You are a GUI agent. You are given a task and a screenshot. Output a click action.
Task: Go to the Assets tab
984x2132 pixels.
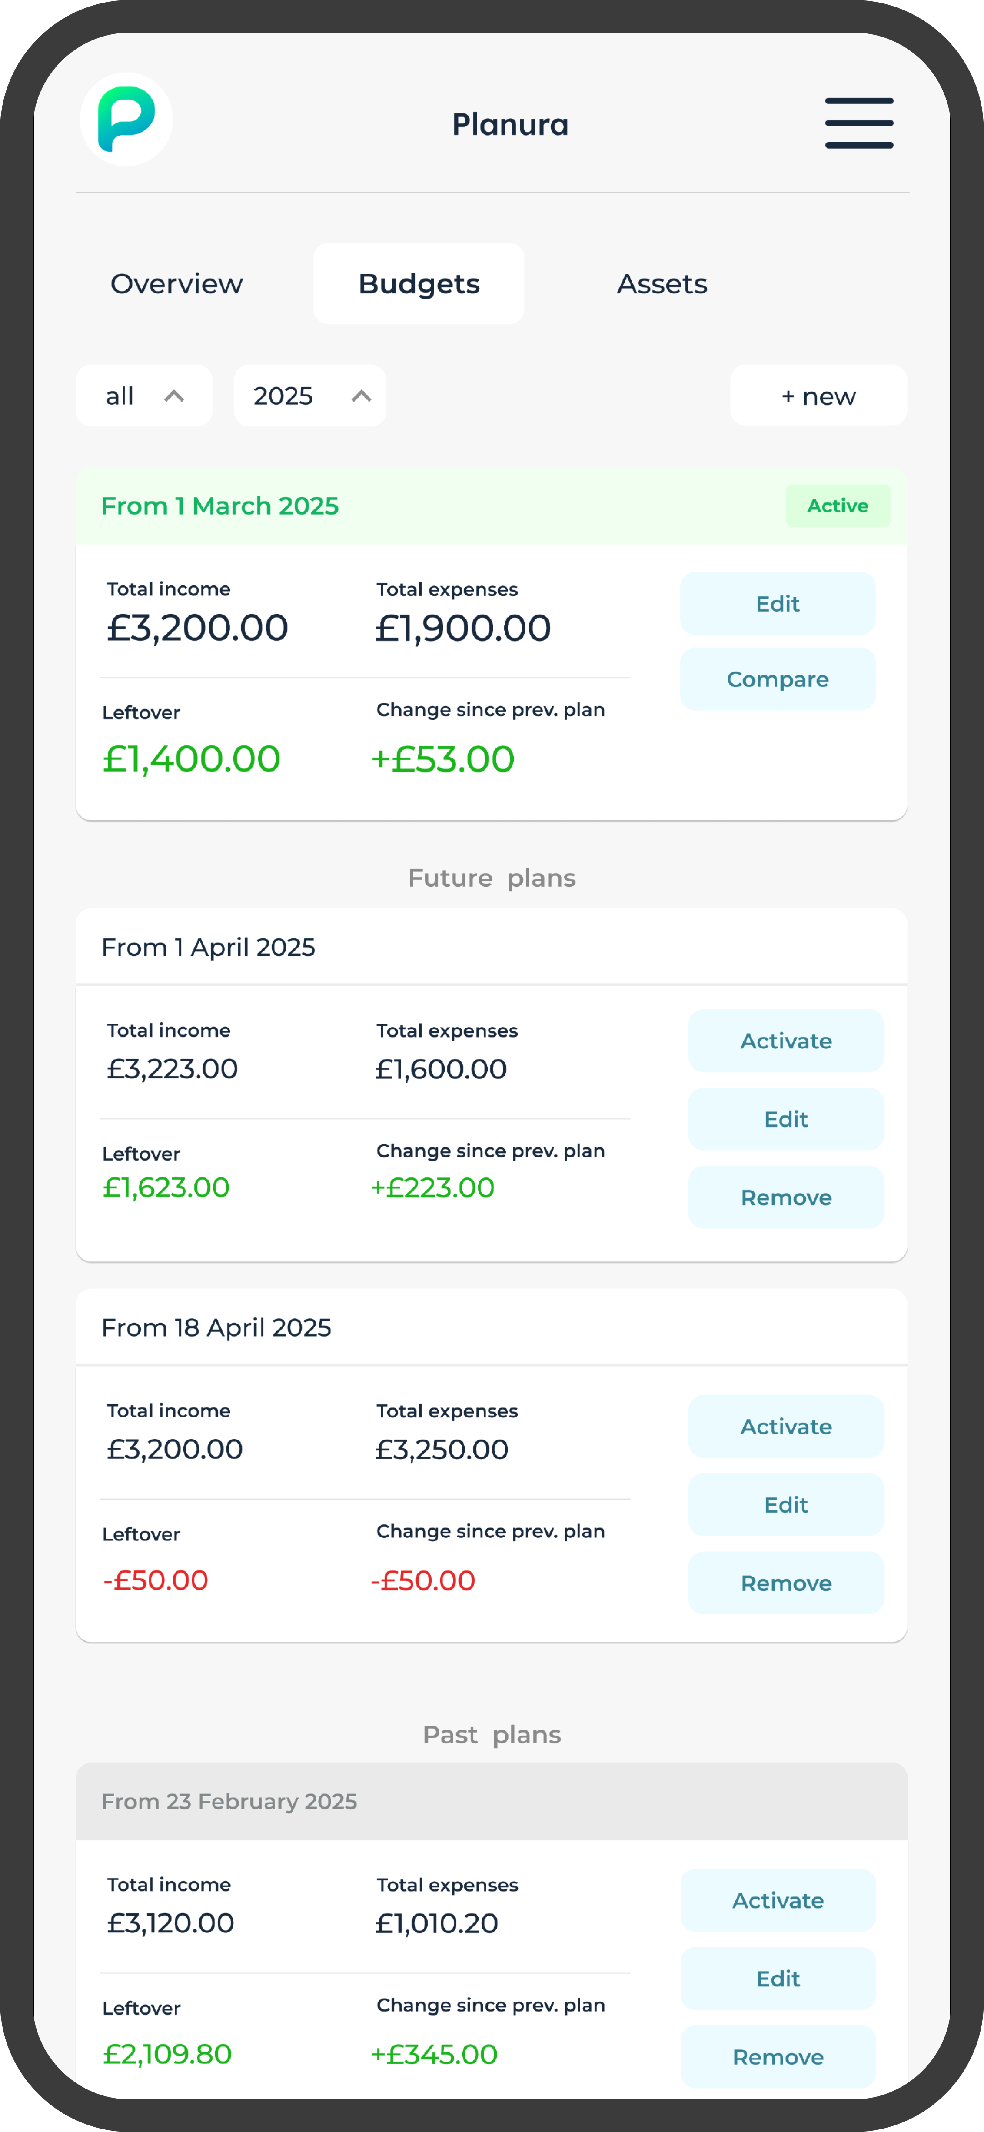click(x=662, y=283)
